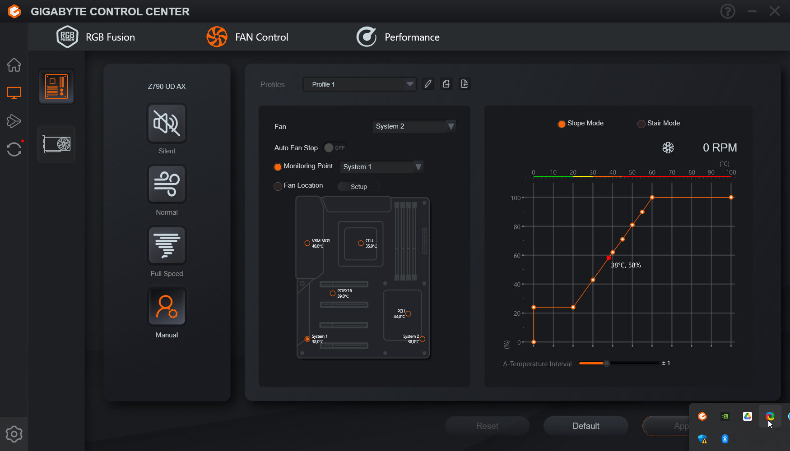Select the graphics card device icon
Image resolution: width=790 pixels, height=451 pixels.
pyautogui.click(x=56, y=144)
